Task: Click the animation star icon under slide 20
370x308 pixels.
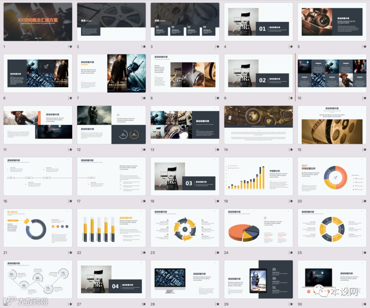Action: pos(365,201)
